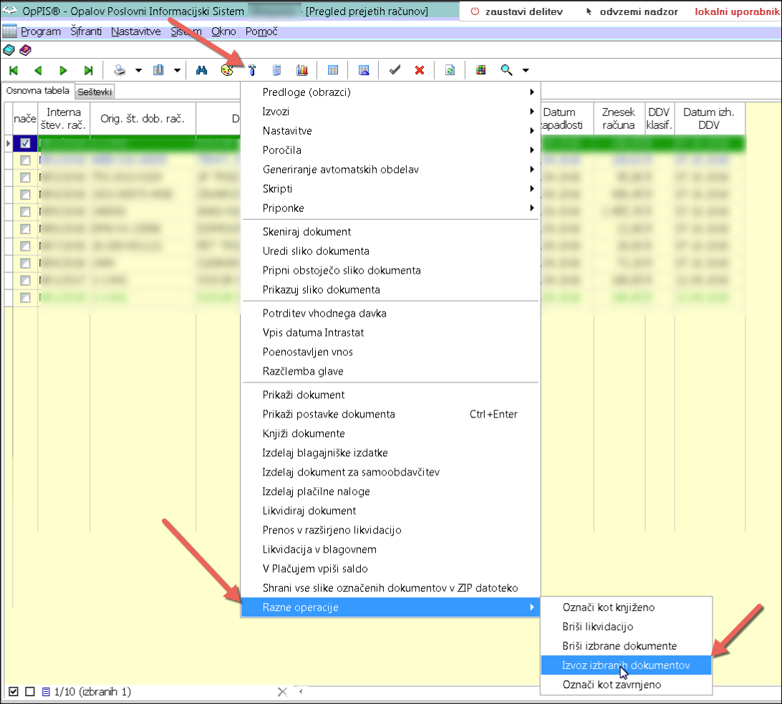The height and width of the screenshot is (704, 782).
Task: Click the Orig. št. dob. rač. column header
Action: 143,119
